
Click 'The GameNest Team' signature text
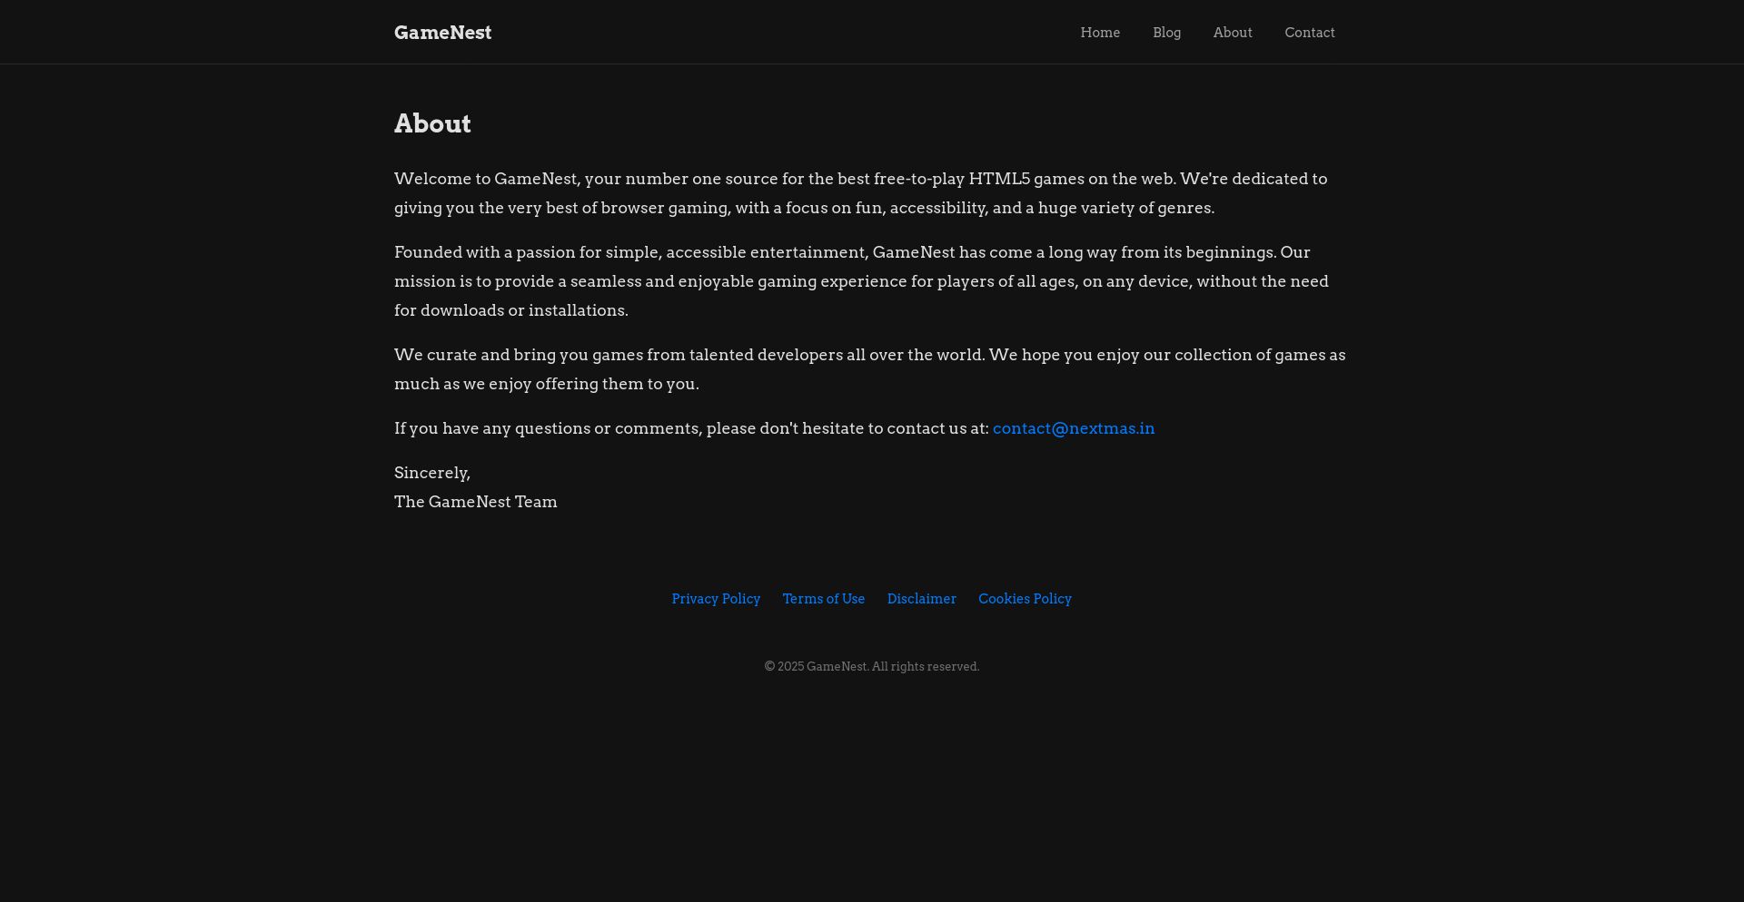pos(475,502)
